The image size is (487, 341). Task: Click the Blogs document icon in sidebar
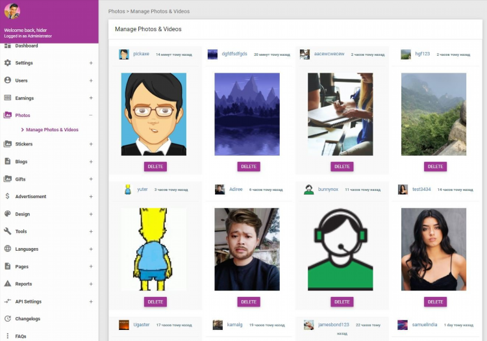7,161
